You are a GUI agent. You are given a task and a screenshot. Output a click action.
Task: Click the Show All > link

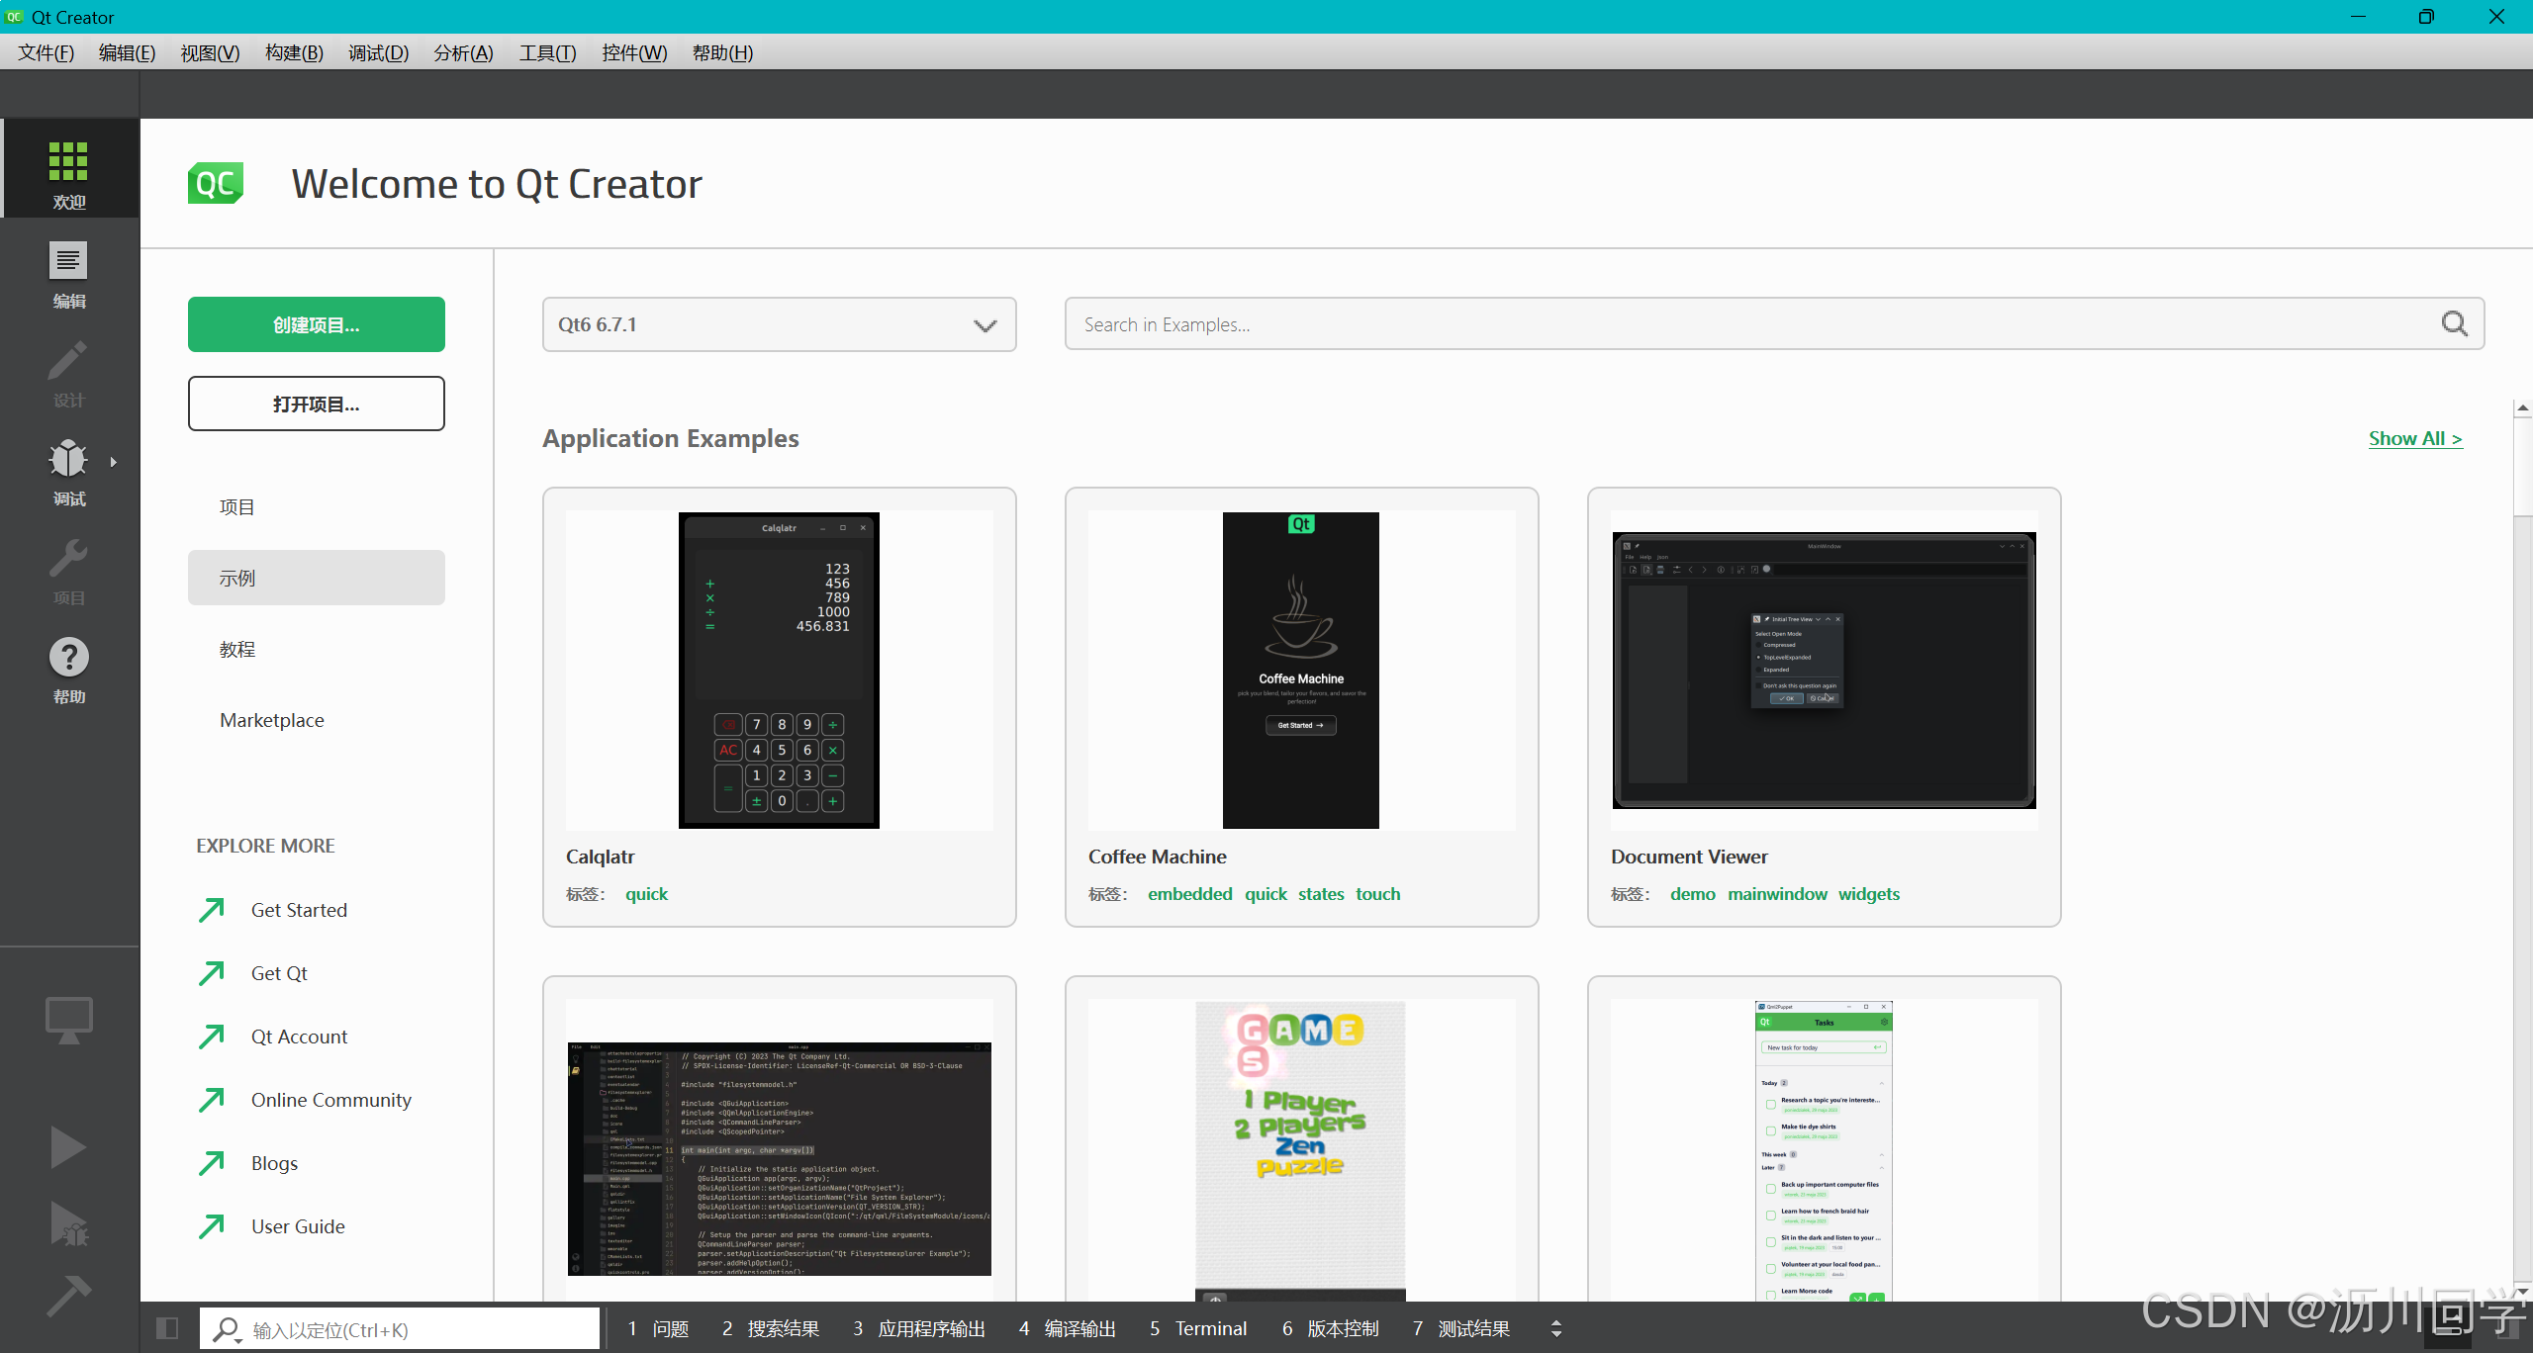click(2415, 438)
